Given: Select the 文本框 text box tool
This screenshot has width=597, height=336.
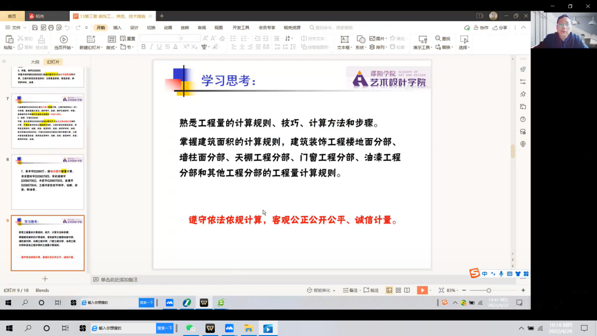Looking at the screenshot, I should pos(344,40).
